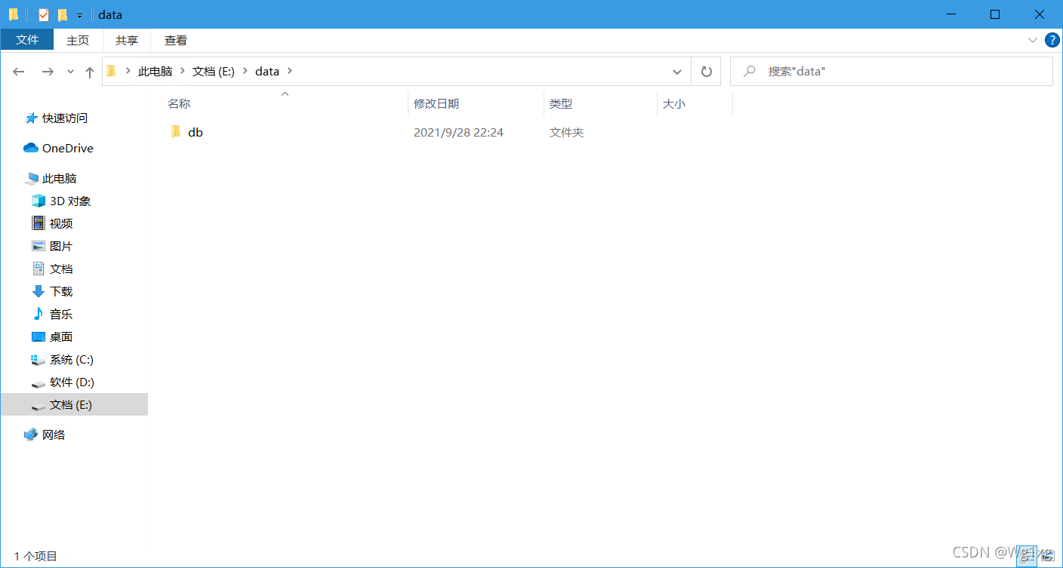Open 视频 in the navigation pane
This screenshot has width=1063, height=568.
pyautogui.click(x=61, y=223)
